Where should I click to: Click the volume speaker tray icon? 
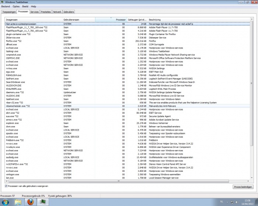point(237,202)
